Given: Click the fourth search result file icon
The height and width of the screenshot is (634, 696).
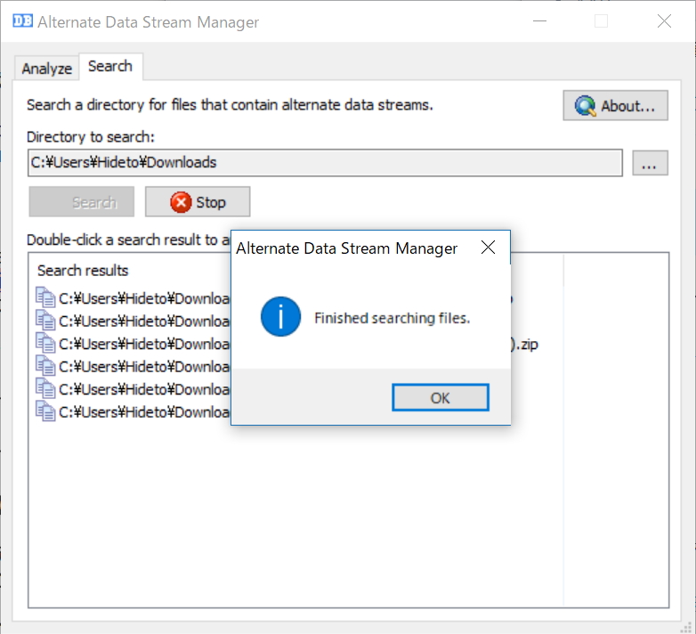Looking at the screenshot, I should click(45, 366).
